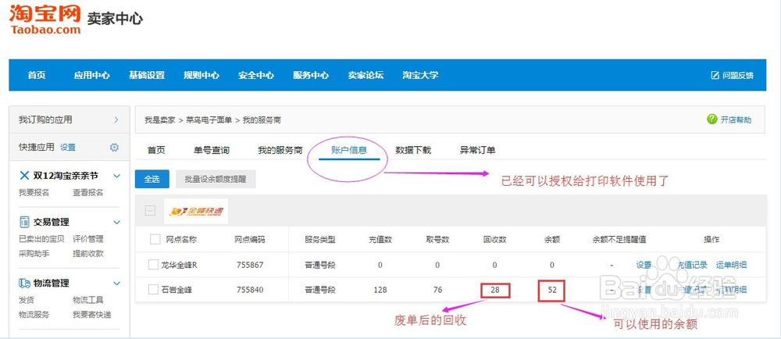Click the 龙华全峰R network name
The height and width of the screenshot is (339, 781).
pos(180,265)
